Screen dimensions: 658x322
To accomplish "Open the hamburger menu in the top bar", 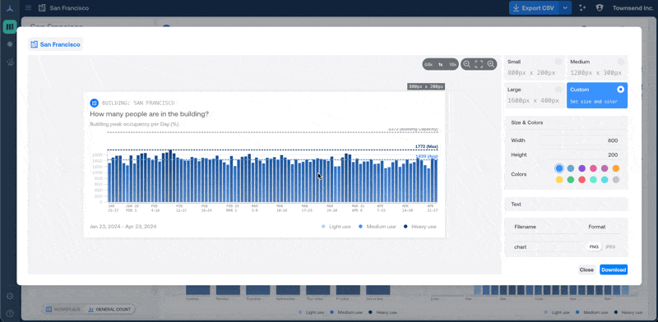I will click(x=28, y=7).
